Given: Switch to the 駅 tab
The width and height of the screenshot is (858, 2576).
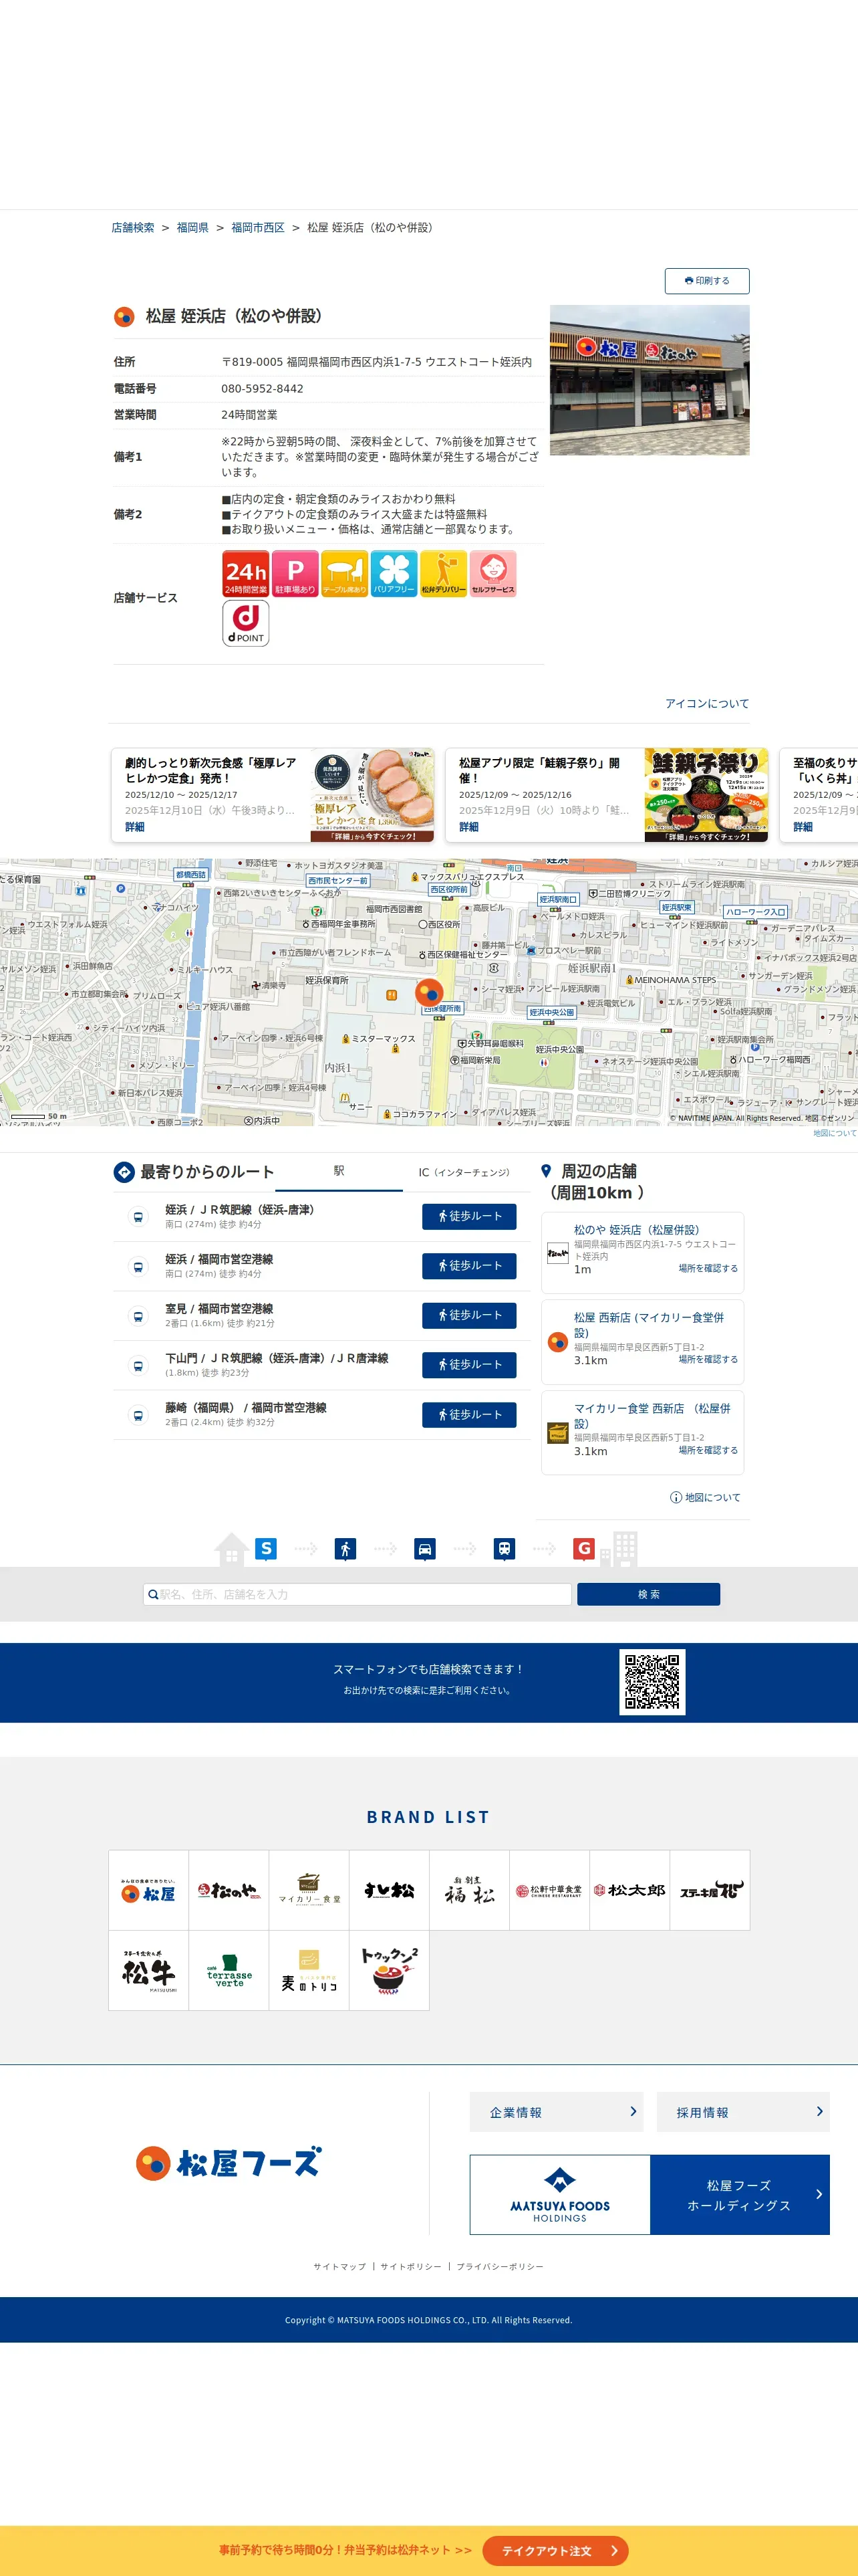Looking at the screenshot, I should click(x=339, y=1171).
